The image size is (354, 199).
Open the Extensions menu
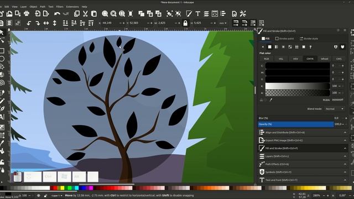click(x=72, y=7)
